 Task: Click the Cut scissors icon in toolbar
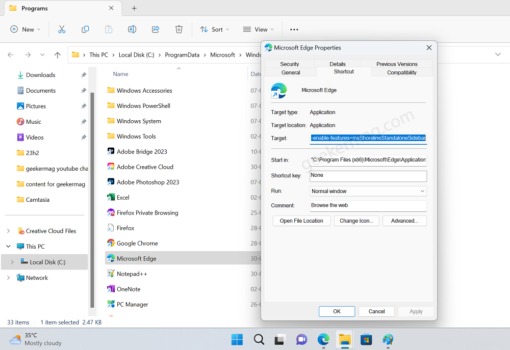(x=62, y=29)
